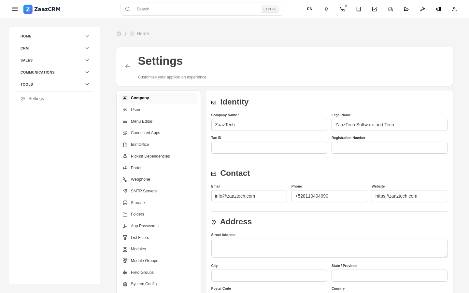Open the Modules settings section
The image size is (469, 293).
159,249
